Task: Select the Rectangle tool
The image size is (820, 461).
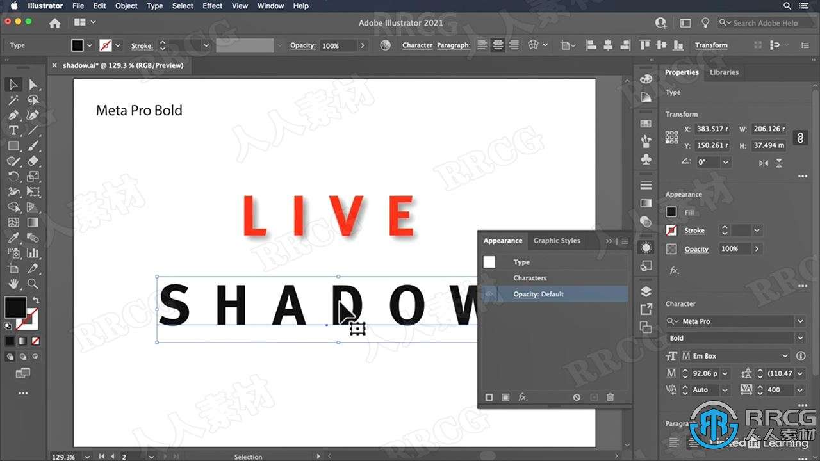Action: pyautogui.click(x=13, y=146)
